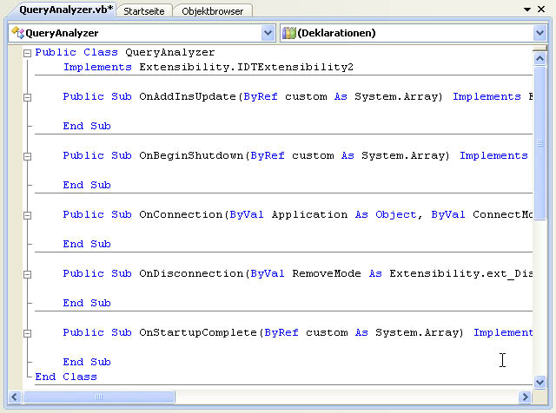The image size is (556, 413).
Task: Click the class icon beside QueryAnalyzer
Action: 17,33
